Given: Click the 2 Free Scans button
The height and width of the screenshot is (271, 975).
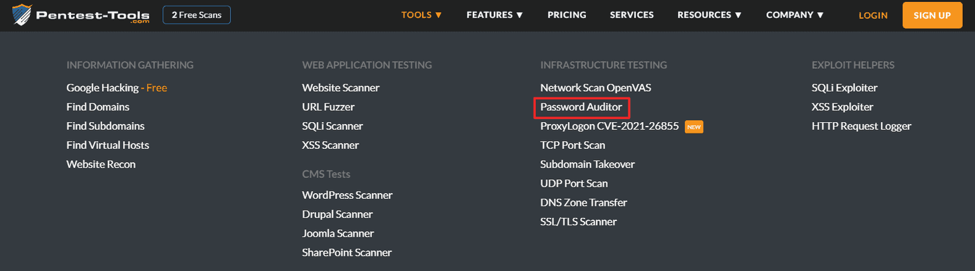Looking at the screenshot, I should coord(197,15).
